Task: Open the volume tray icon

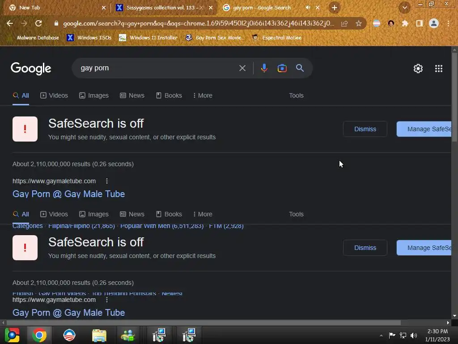Action: pyautogui.click(x=414, y=335)
